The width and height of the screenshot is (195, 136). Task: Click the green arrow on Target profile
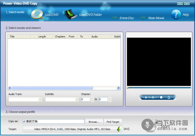(119, 129)
